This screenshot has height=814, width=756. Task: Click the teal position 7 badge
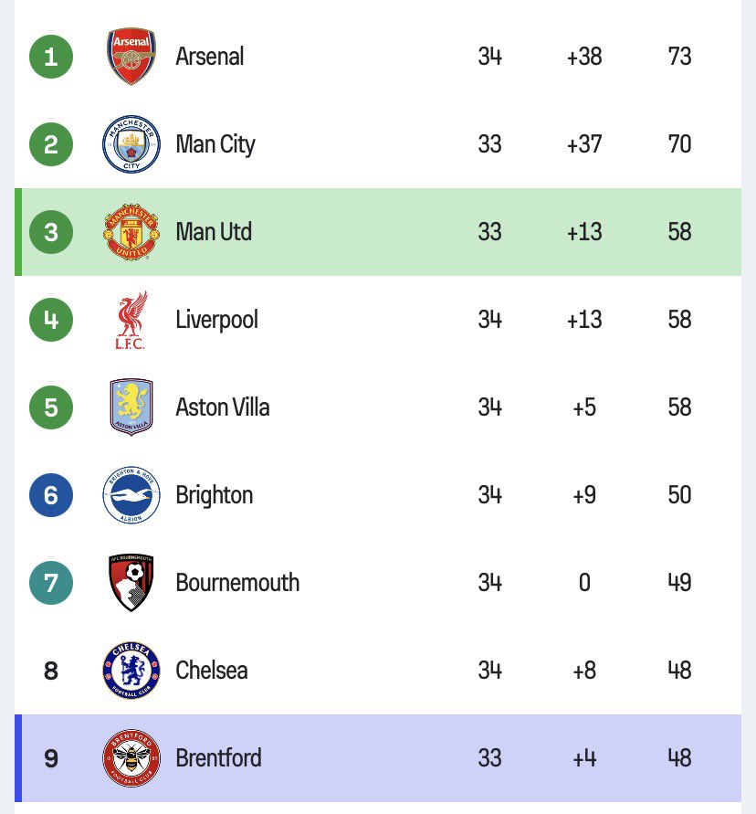point(51,583)
